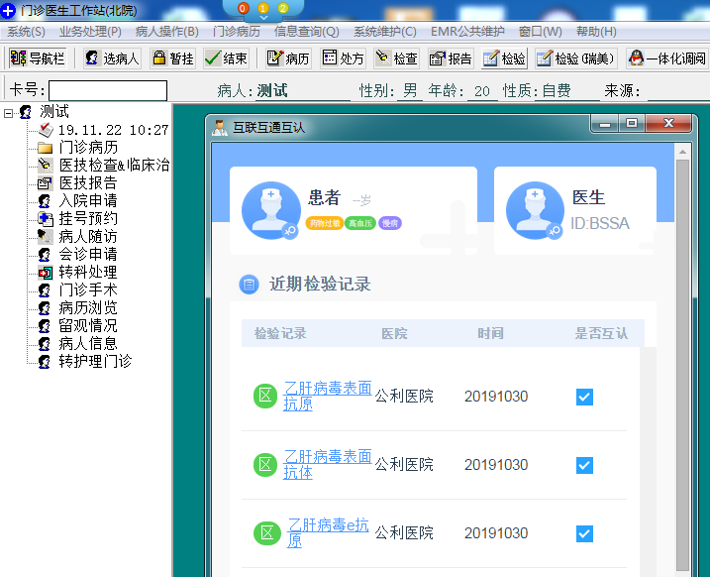Select 门诊病历 folder in the tree
This screenshot has height=577, width=710.
pos(88,148)
